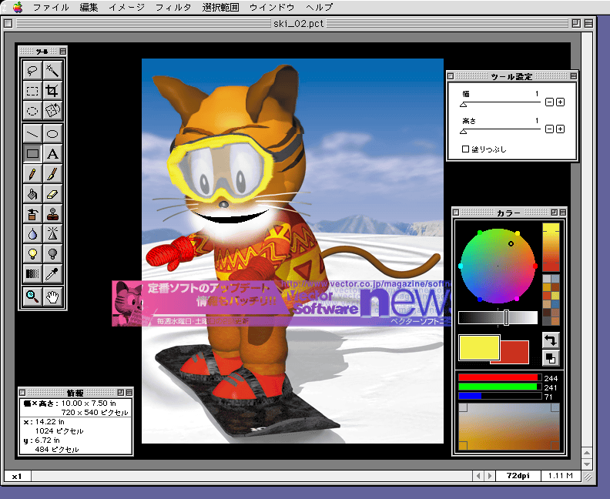Open the フィルタ menu
Screen dimensions: 610x499
173,7
